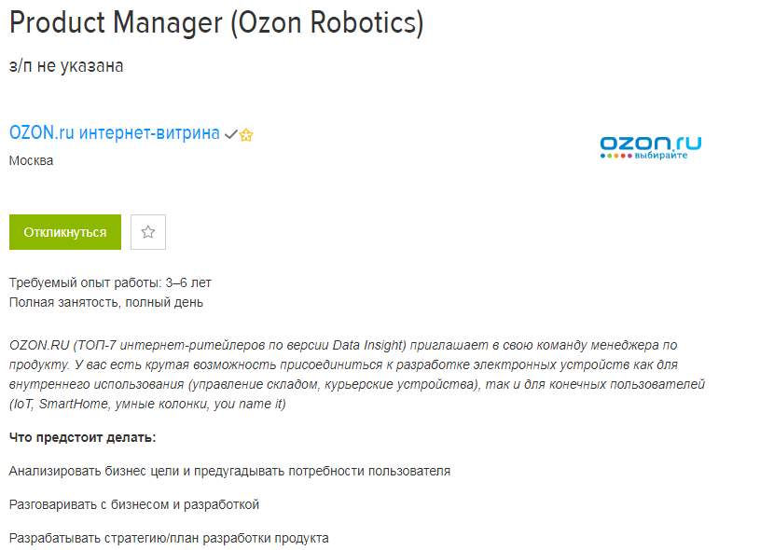The height and width of the screenshot is (550, 760).
Task: Click the yellow star badge beside company name
Action: point(246,134)
